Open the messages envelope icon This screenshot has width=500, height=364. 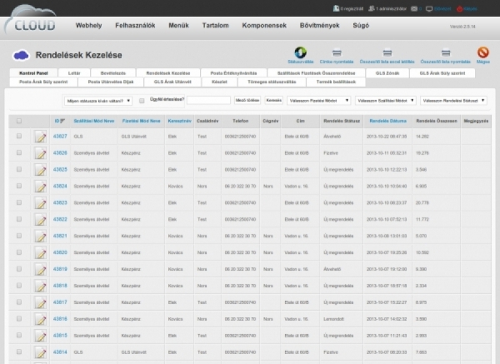414,9
